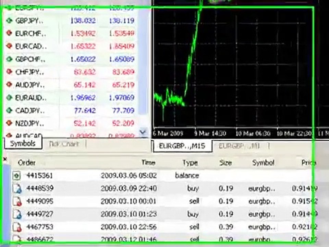The height and width of the screenshot is (247, 329).
Task: Click size 0.39 in order 4467753 row
Action: click(x=226, y=227)
